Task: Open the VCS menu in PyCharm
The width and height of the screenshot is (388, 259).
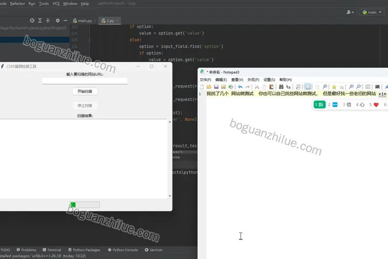Action: point(56,3)
